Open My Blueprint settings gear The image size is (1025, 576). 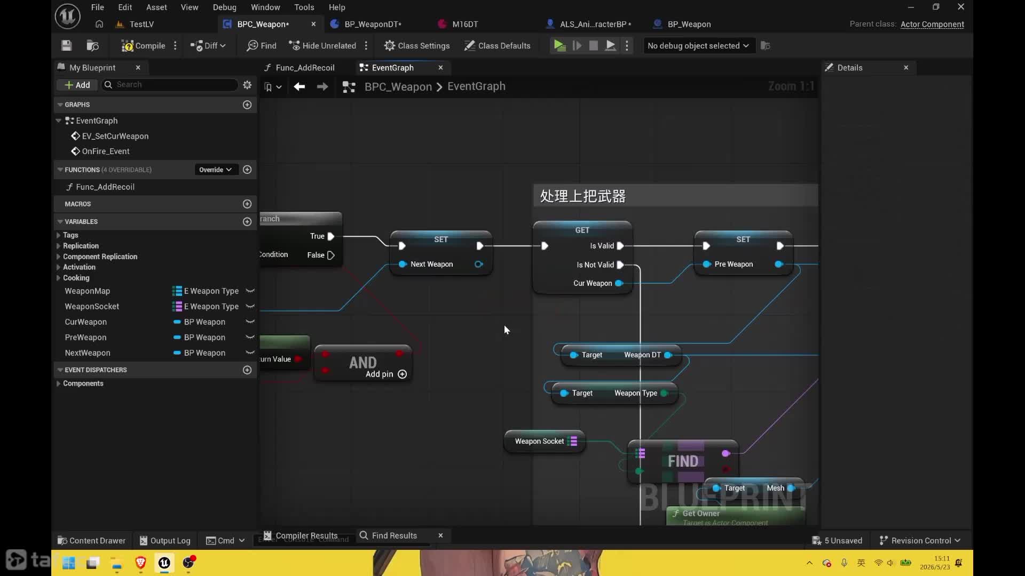[247, 85]
